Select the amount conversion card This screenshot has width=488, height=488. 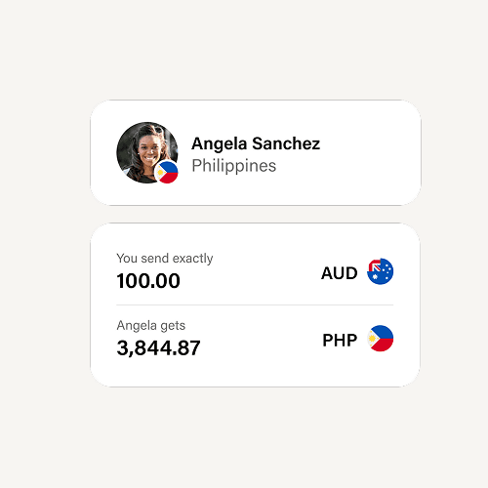pyautogui.click(x=255, y=305)
